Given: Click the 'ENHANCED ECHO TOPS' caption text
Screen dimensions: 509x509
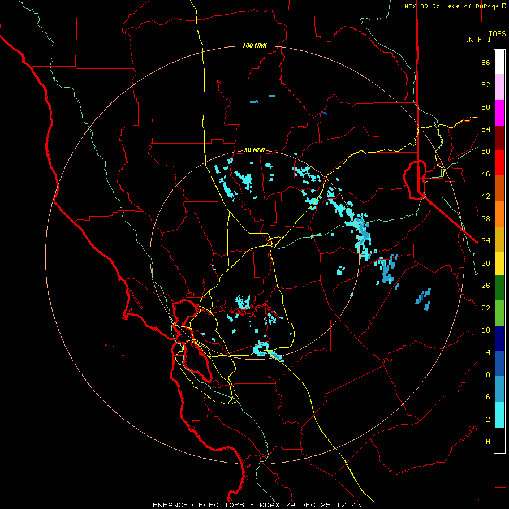Looking at the screenshot, I should pyautogui.click(x=198, y=505).
